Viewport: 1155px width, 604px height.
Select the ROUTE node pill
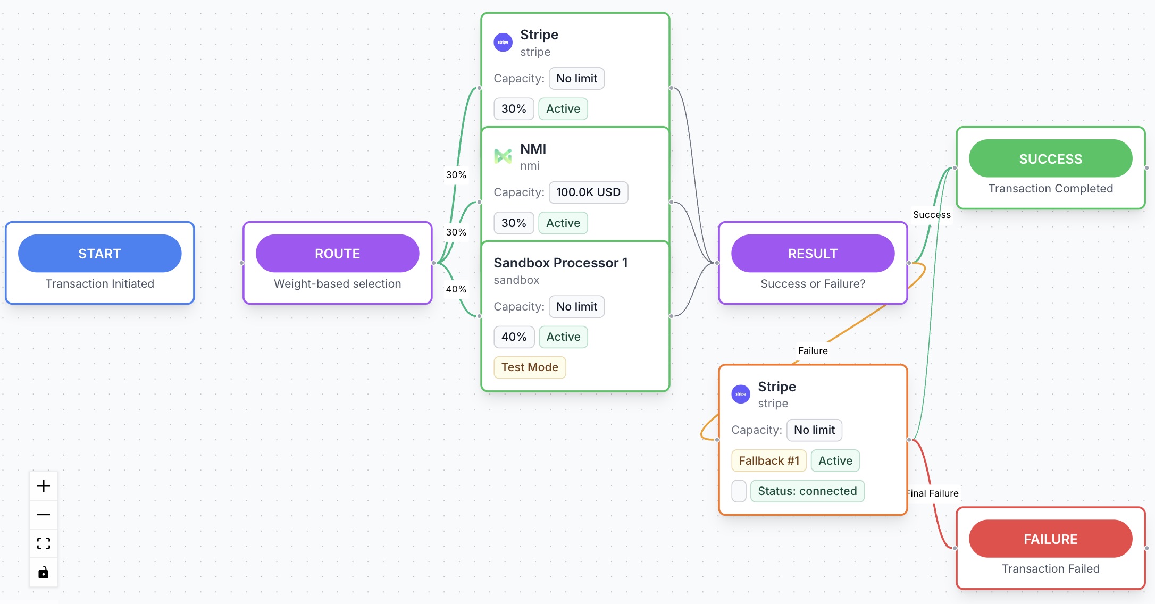tap(338, 254)
